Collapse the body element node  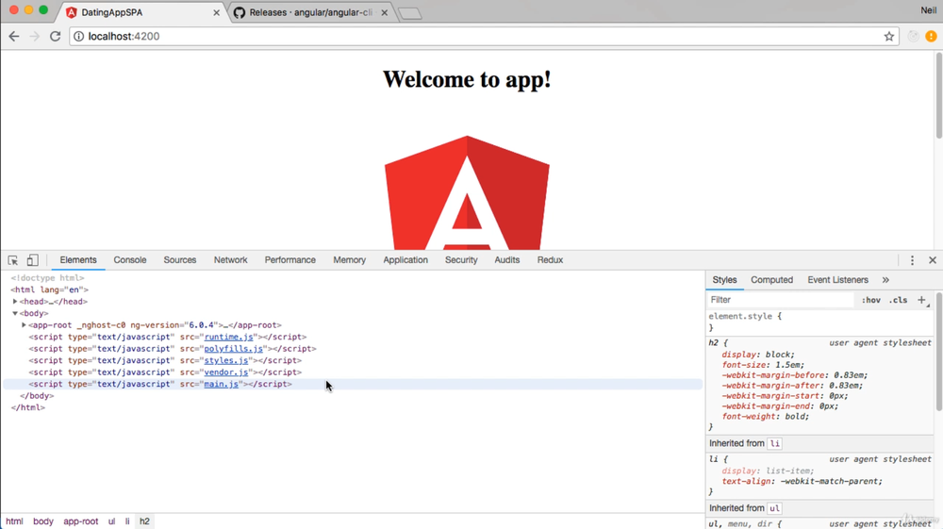(x=15, y=313)
